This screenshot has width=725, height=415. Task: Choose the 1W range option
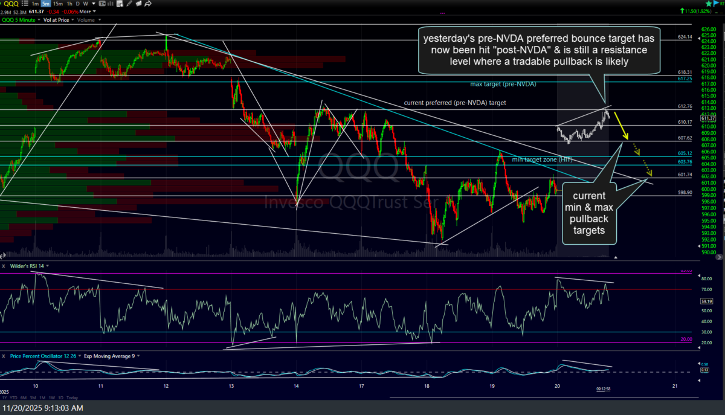click(52, 397)
